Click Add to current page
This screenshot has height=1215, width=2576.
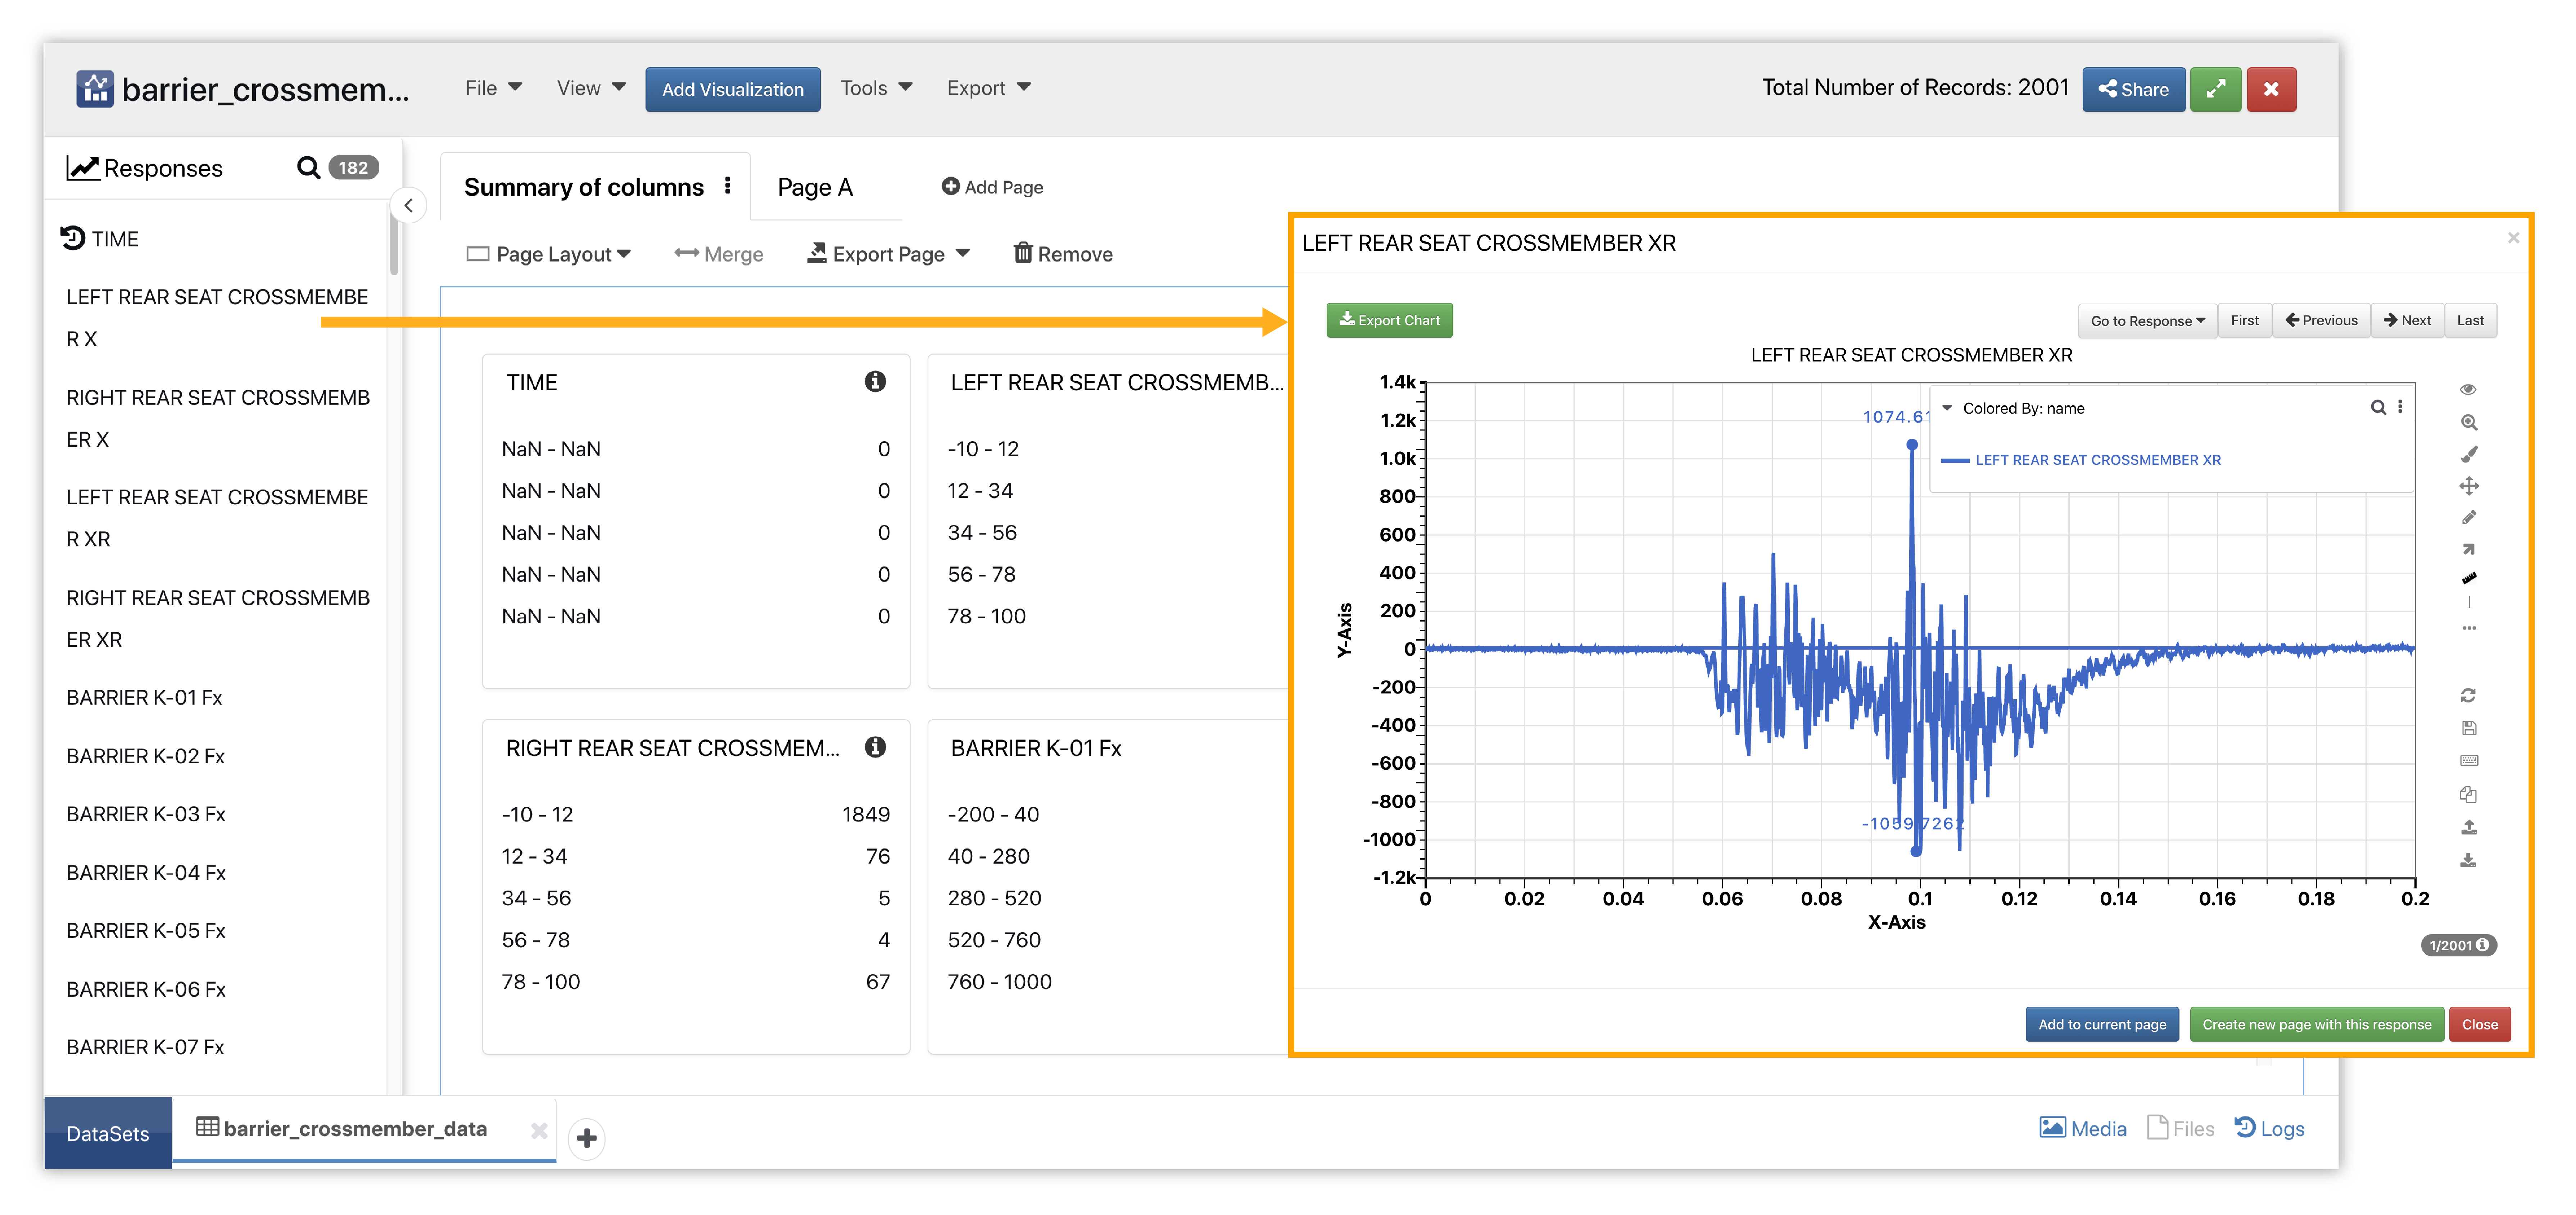pyautogui.click(x=2102, y=1024)
